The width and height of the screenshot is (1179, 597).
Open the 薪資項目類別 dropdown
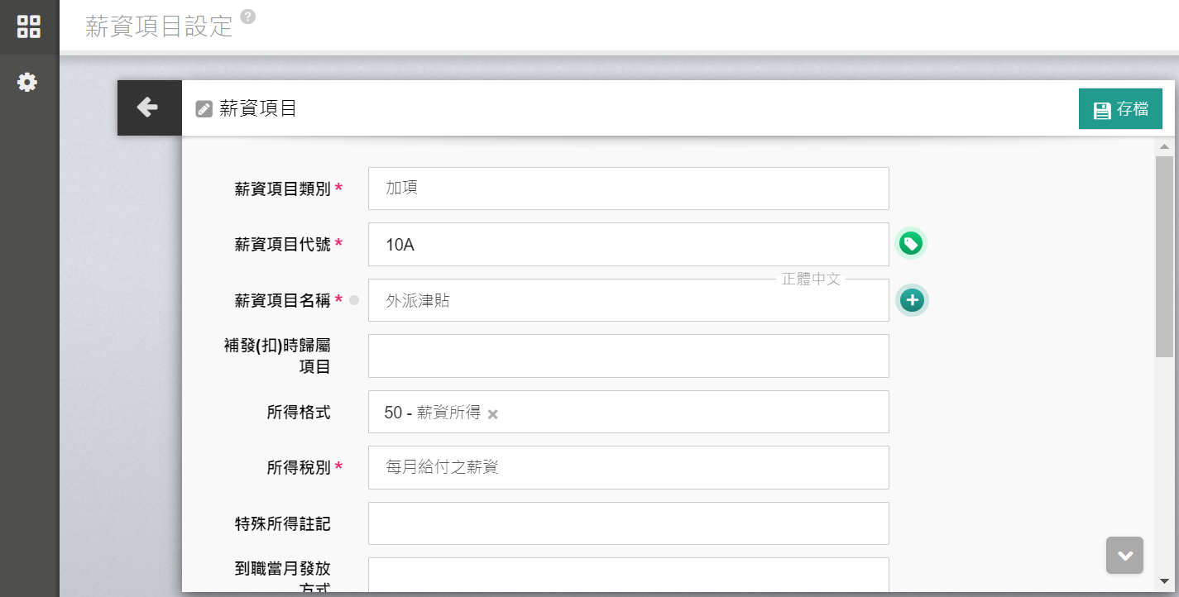click(628, 189)
